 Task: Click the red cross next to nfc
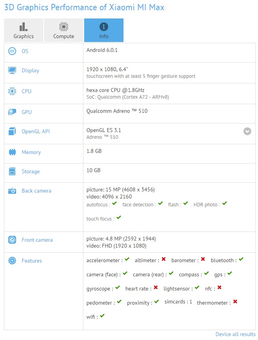[219, 288]
